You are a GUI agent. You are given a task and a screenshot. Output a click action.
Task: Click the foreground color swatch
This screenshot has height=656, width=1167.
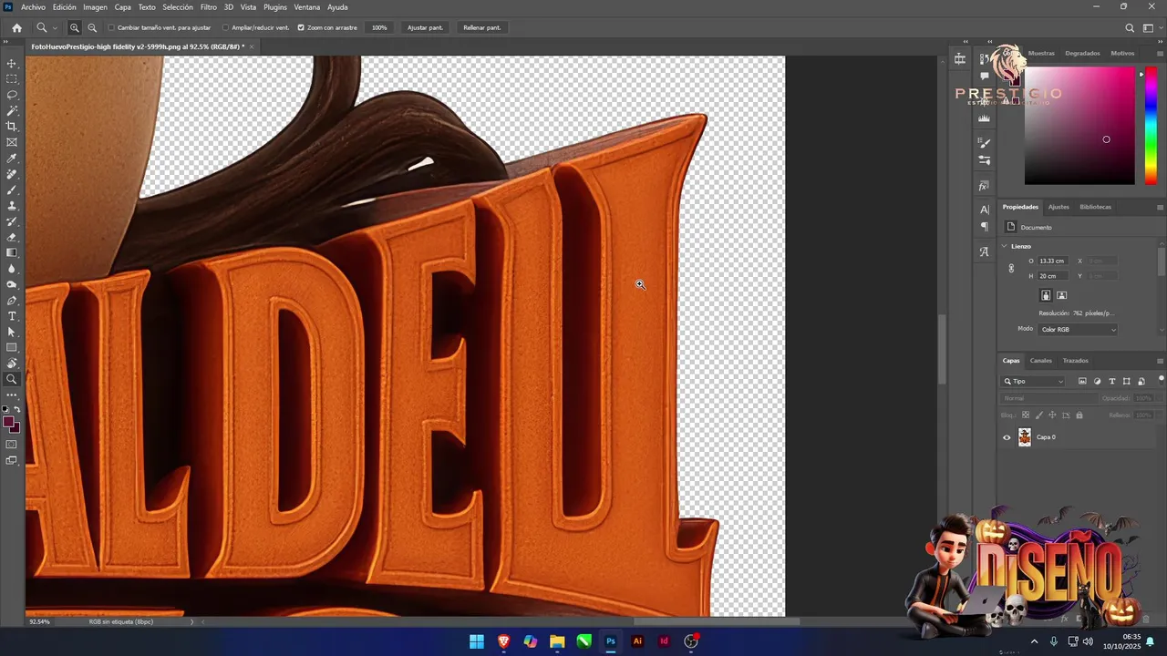tap(8, 422)
